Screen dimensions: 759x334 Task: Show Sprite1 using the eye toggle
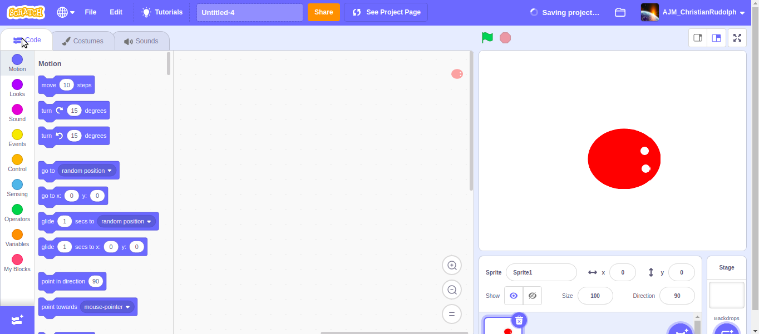[513, 296]
